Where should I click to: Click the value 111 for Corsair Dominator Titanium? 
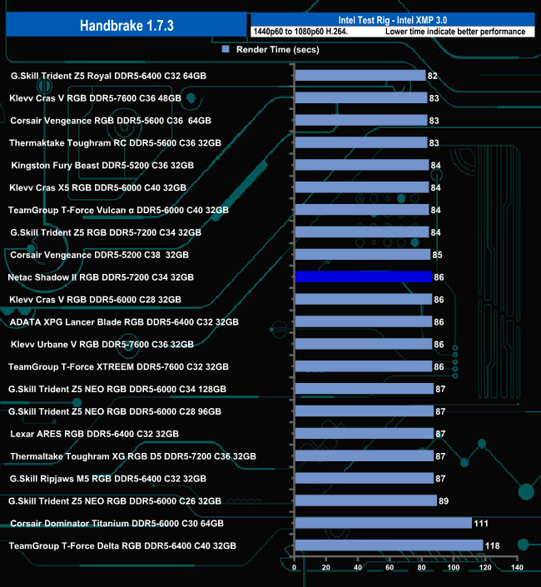click(x=481, y=524)
